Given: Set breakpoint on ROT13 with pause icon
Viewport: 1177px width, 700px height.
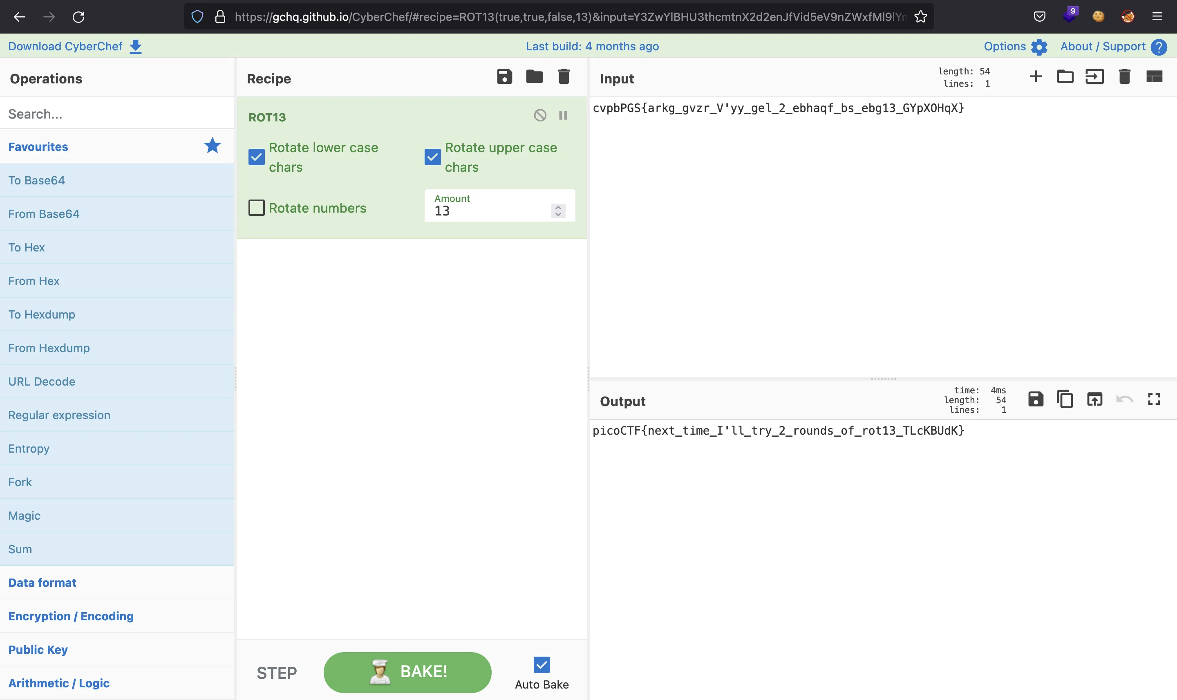Looking at the screenshot, I should (563, 116).
